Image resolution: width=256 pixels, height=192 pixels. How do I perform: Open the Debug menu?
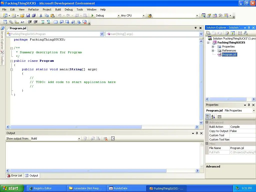[68, 9]
